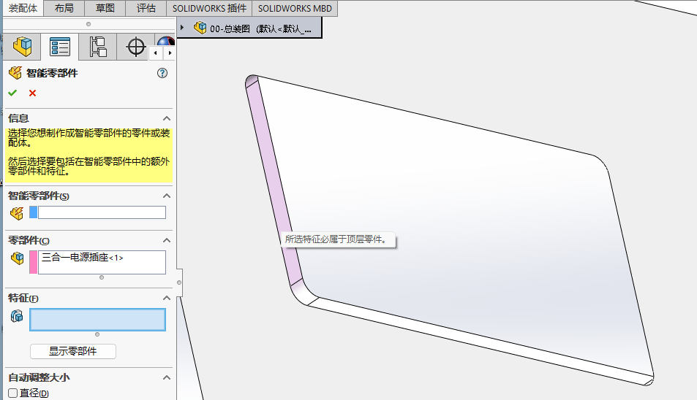The width and height of the screenshot is (697, 400).
Task: Enable the 直径 checkbox
Action: [12, 393]
